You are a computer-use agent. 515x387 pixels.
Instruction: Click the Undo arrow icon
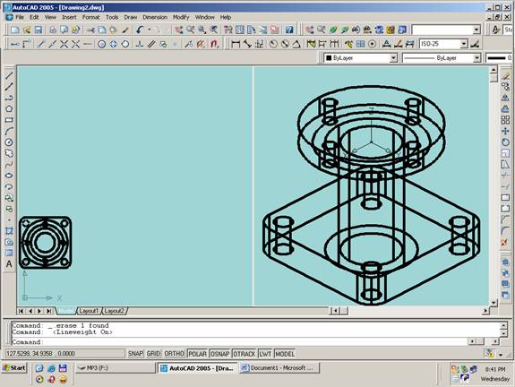(141, 30)
